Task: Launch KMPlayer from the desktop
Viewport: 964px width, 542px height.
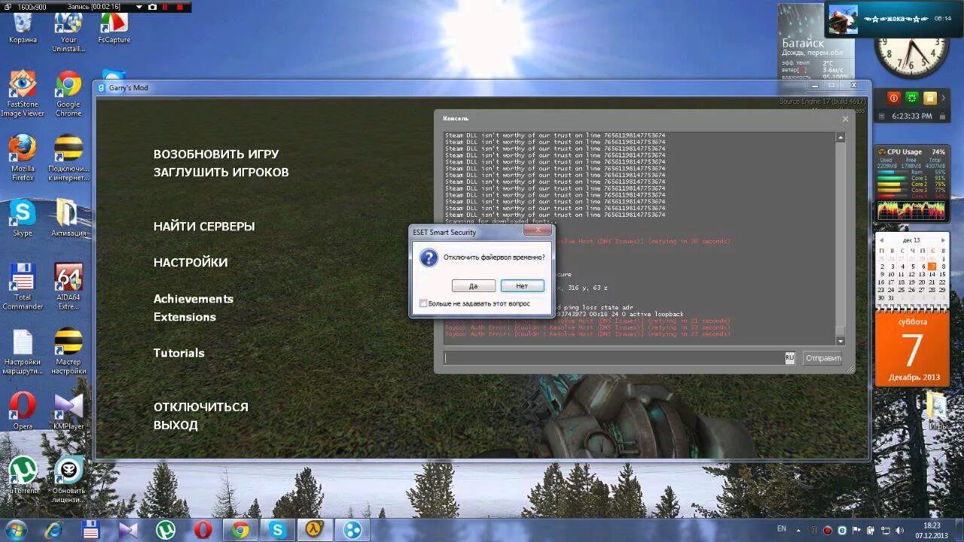Action: coord(68,412)
